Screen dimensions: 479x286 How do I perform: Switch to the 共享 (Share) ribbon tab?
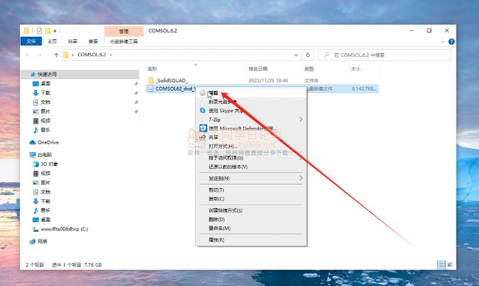click(x=73, y=42)
